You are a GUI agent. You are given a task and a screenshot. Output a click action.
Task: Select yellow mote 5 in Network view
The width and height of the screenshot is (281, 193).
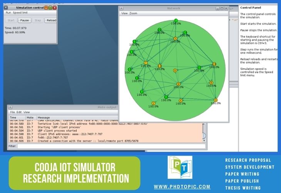(175, 39)
